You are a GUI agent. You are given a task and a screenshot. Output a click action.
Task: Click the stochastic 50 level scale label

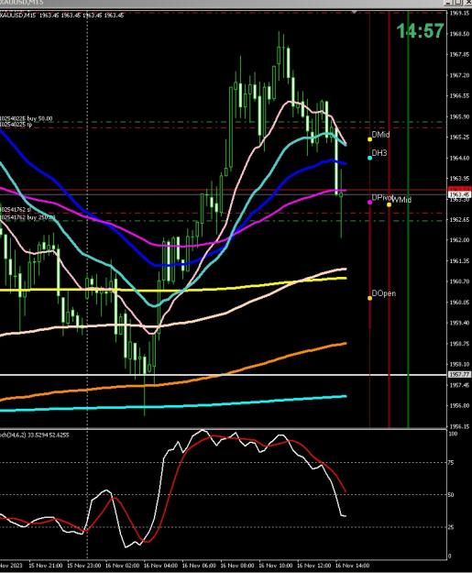451,495
